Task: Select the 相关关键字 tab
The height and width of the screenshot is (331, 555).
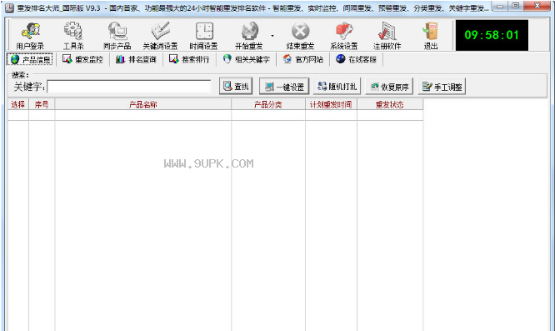Action: [x=247, y=59]
